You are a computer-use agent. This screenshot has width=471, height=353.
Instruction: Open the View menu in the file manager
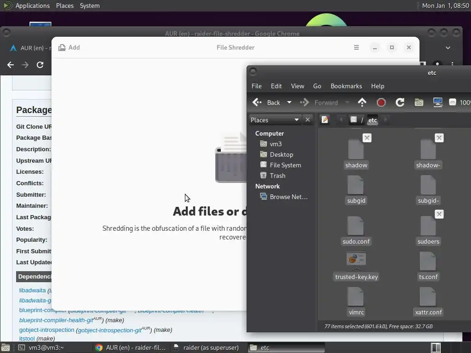coord(298,86)
